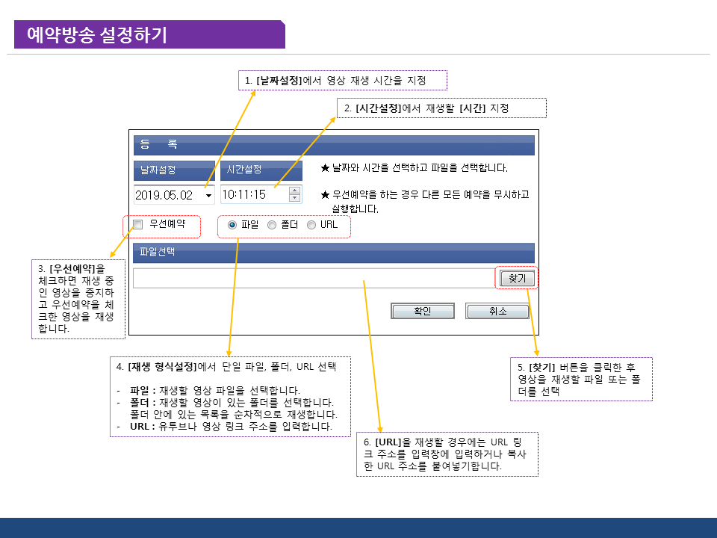
Task: Click the 날짜설정 header label
Action: [174, 170]
